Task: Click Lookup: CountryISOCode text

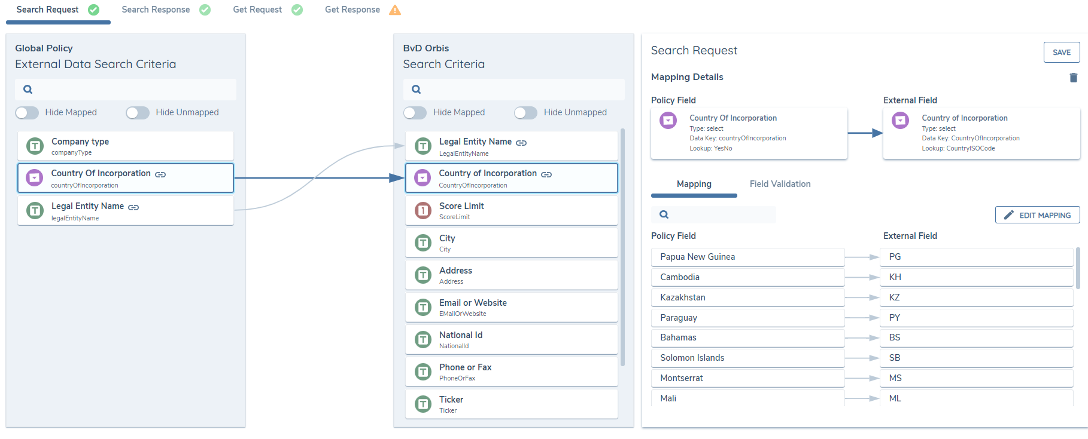Action: (x=958, y=148)
